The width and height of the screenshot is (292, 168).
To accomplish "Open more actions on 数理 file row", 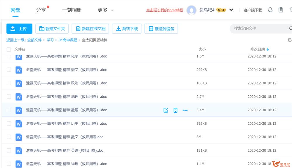I will (x=185, y=110).
